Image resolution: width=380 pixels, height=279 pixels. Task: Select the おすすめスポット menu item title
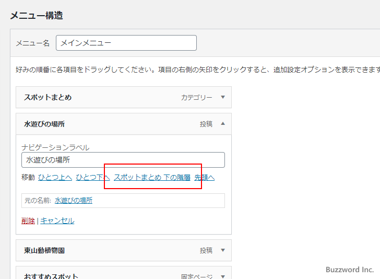(x=51, y=276)
